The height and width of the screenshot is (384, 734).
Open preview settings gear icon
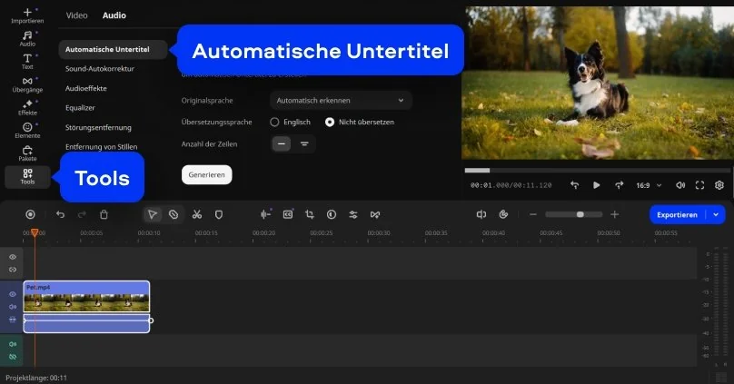(719, 185)
